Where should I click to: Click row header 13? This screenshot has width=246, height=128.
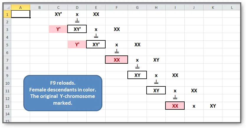[7, 106]
